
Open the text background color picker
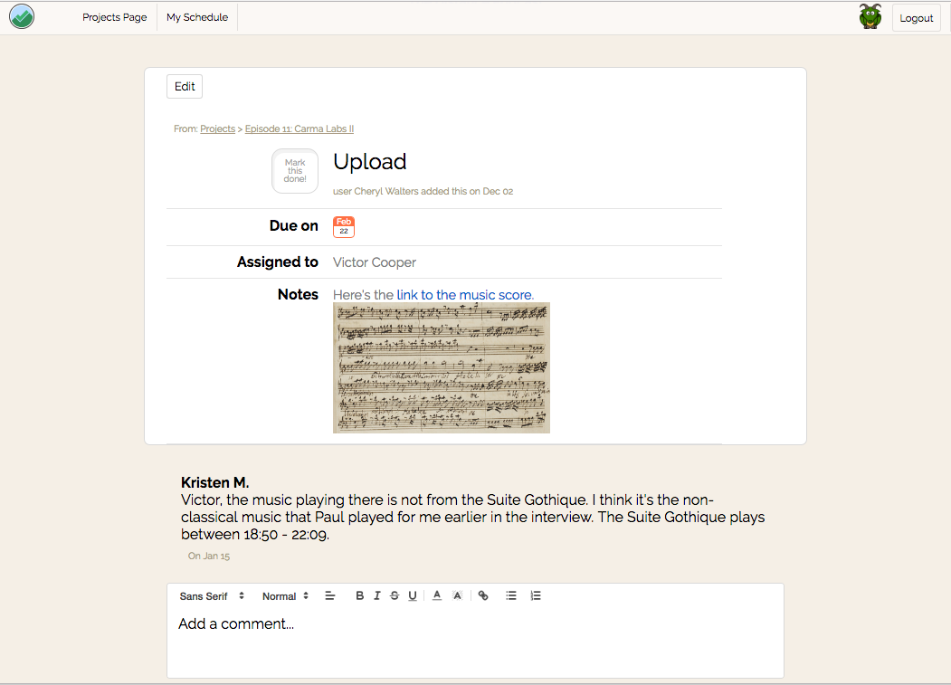457,595
